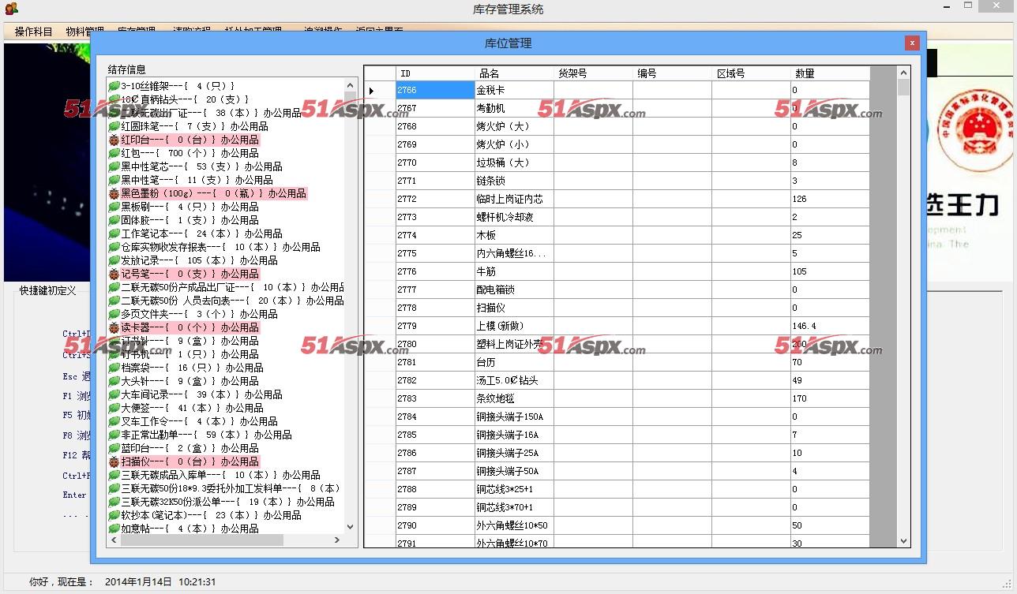This screenshot has height=594, width=1017.
Task: Select list item 二联无碳50份 人员去向表
Action: coord(232,301)
